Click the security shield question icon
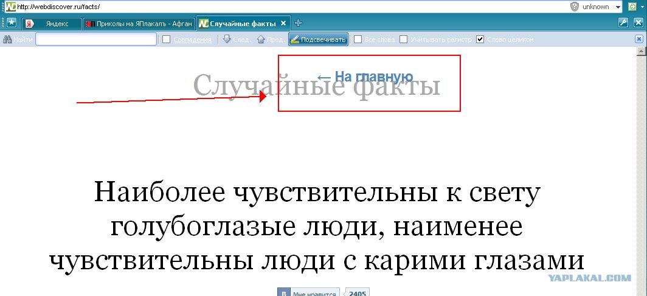 click(575, 7)
